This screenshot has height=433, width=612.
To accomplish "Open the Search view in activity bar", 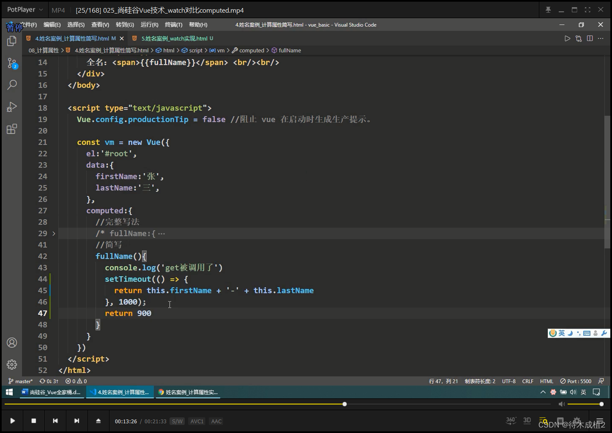I will click(12, 84).
